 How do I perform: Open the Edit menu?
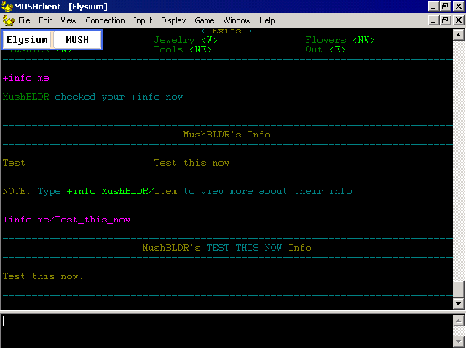coord(45,20)
